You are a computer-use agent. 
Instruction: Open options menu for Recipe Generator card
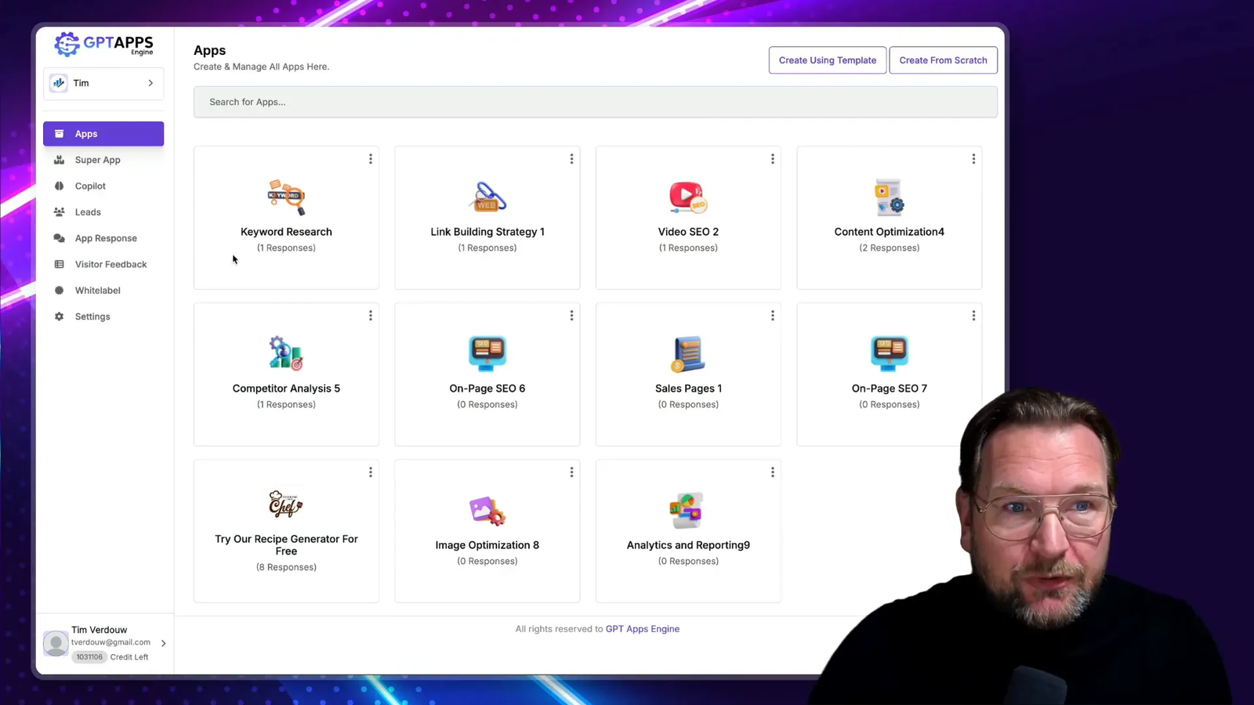click(x=371, y=472)
